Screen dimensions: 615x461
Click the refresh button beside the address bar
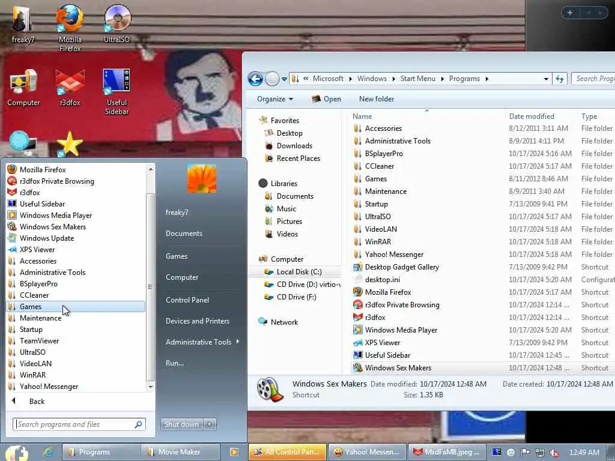click(559, 79)
